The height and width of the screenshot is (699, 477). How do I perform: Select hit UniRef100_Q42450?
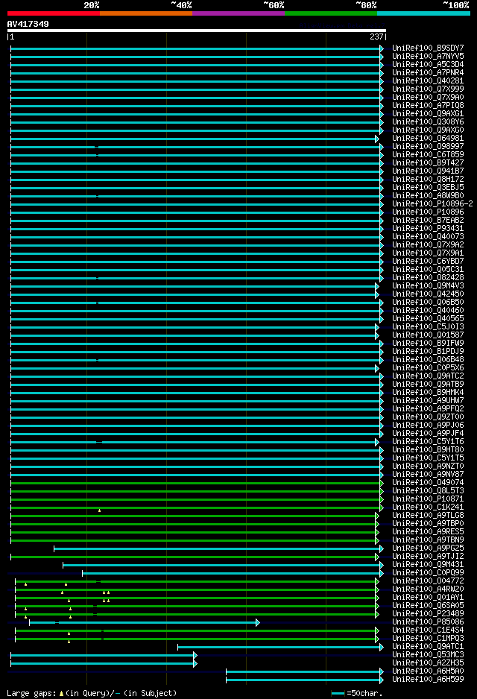pyautogui.click(x=428, y=294)
